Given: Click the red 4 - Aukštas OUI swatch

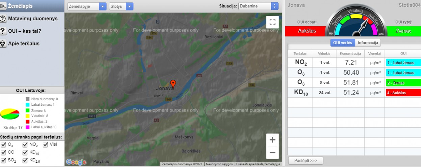Looking at the screenshot, I should [403, 93].
